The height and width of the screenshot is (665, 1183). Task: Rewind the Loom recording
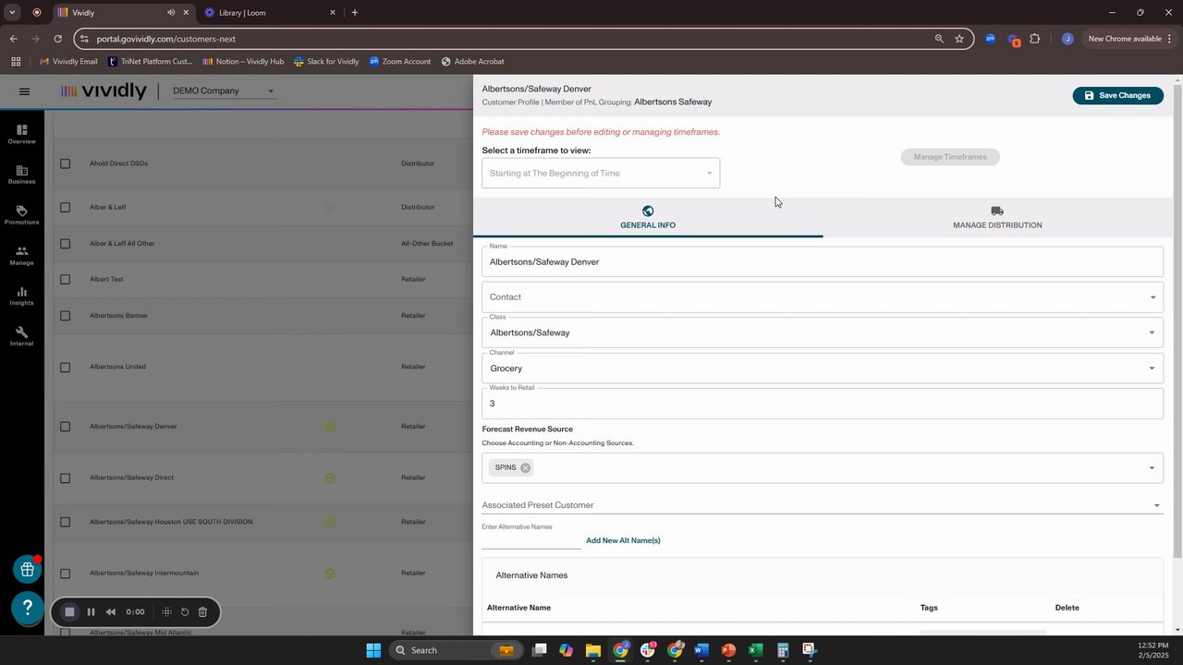(x=111, y=611)
